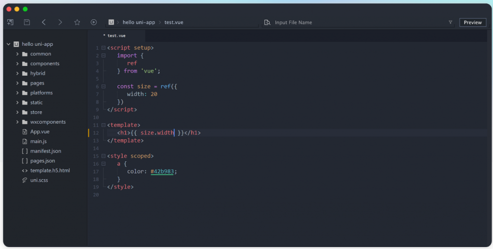Click the manifest.json bracket icon

pos(25,151)
